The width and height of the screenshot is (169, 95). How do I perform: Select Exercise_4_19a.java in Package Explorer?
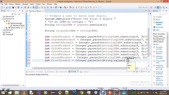[x=18, y=26]
